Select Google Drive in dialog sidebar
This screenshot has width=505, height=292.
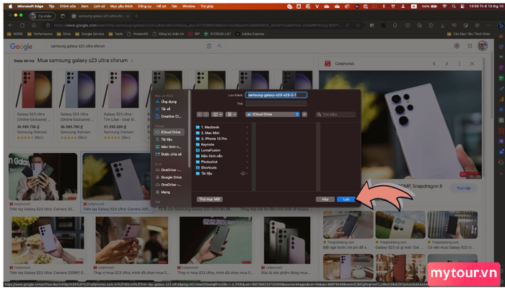(x=168, y=177)
